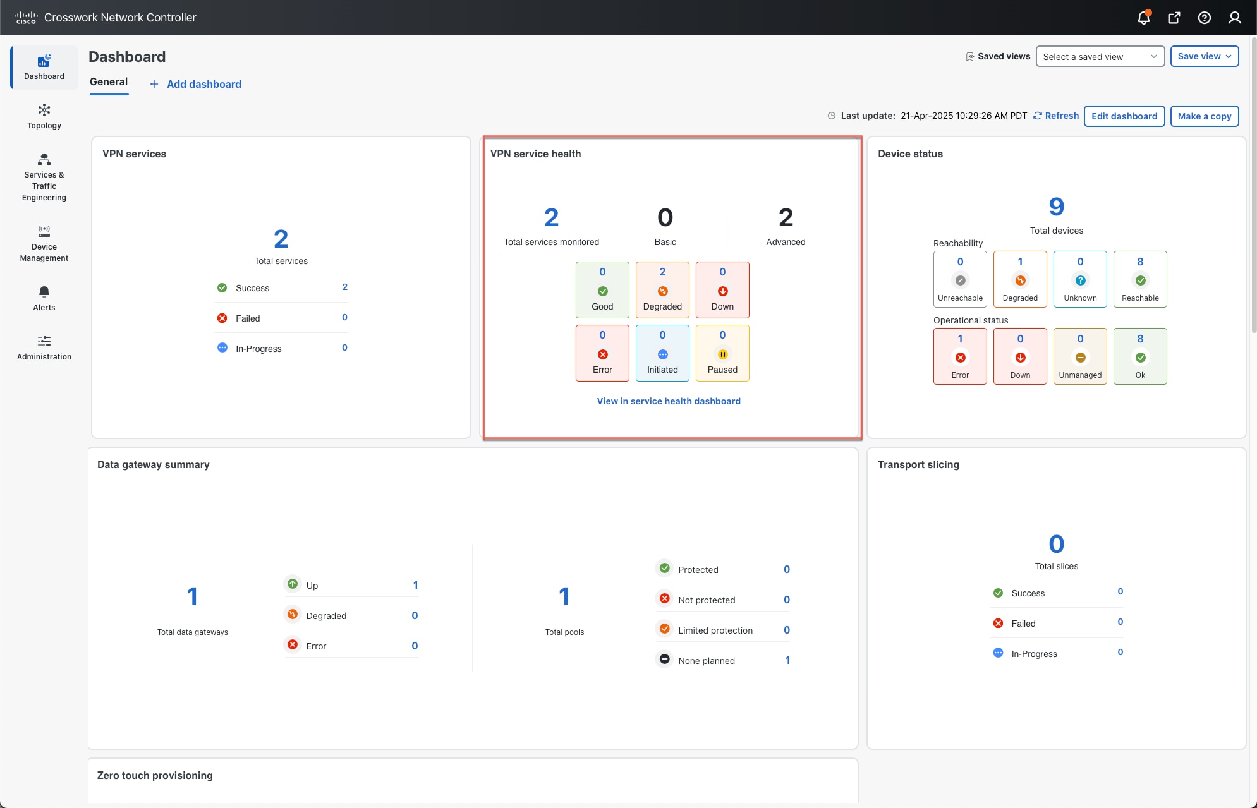Click the Degraded VPN service health tile

(x=662, y=289)
